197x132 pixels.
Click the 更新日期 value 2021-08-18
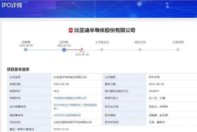[156, 84]
